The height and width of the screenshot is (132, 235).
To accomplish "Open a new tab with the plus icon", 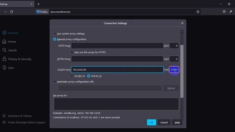I will click(x=38, y=4).
